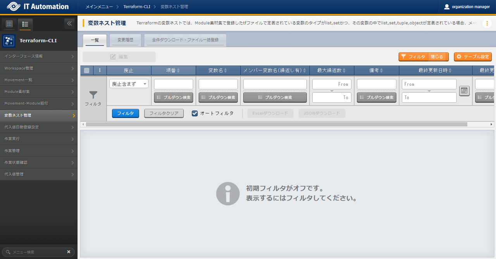Click the horizontal scrollbar under filter row

coord(276,124)
